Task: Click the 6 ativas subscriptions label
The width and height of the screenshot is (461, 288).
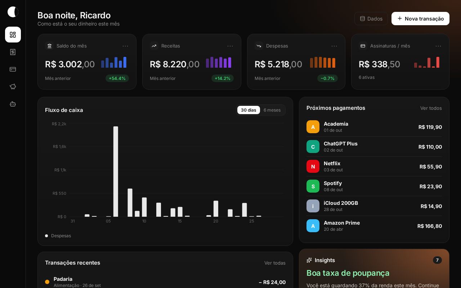Action: 367,77
